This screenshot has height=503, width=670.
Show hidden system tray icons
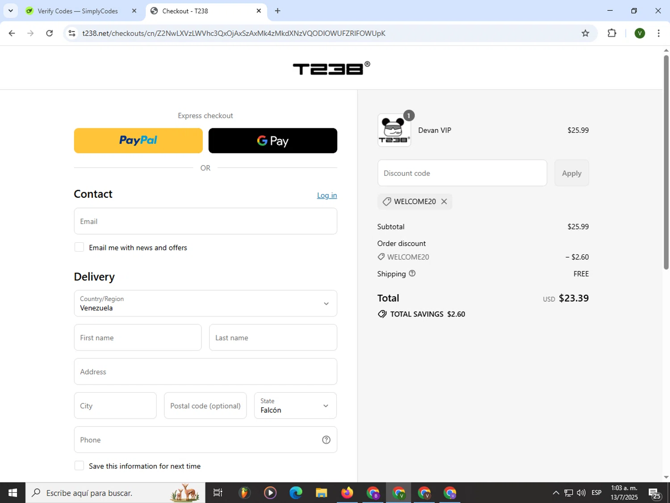pyautogui.click(x=556, y=493)
